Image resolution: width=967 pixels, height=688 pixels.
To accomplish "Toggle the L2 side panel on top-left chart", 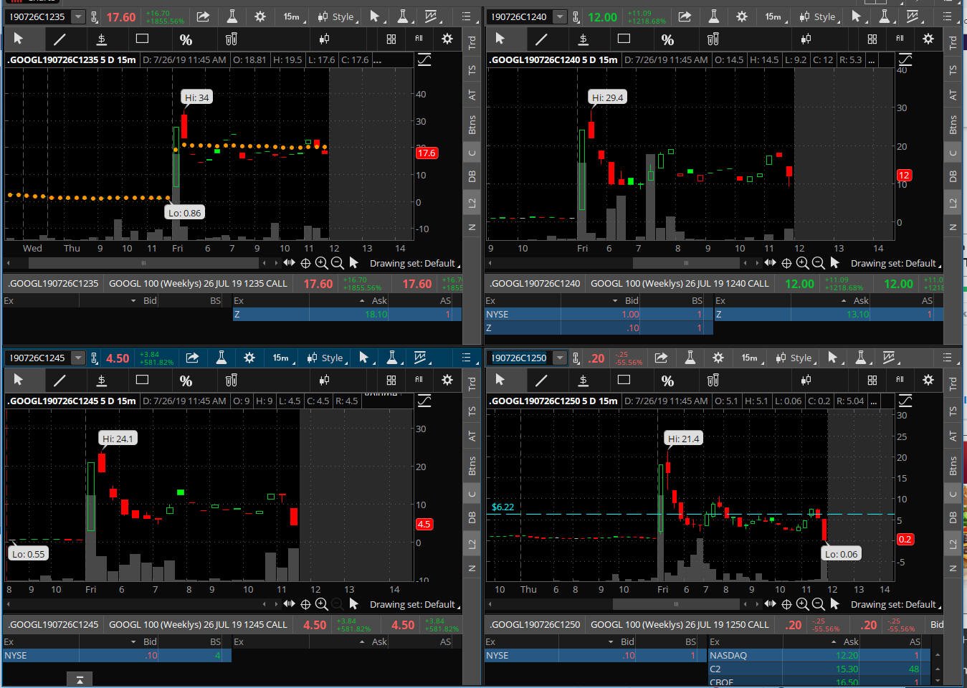I will [472, 204].
